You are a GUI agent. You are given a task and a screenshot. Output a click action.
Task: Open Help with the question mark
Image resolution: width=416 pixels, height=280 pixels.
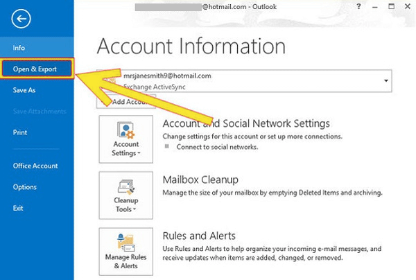click(358, 6)
